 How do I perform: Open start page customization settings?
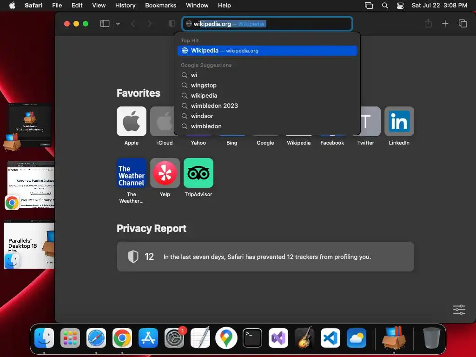[459, 310]
